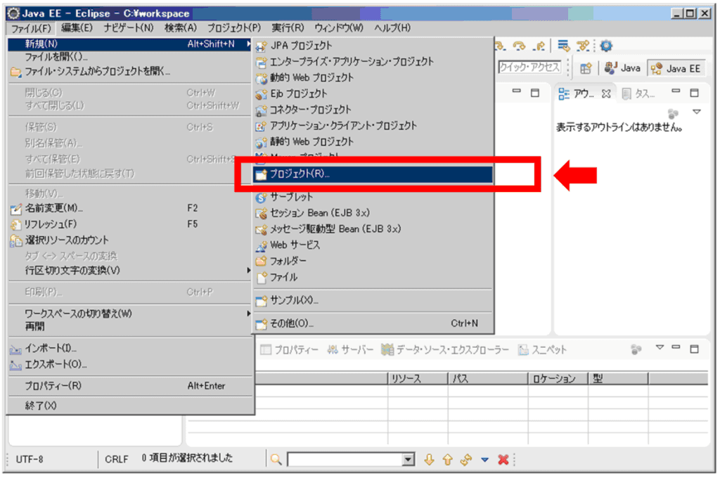Image resolution: width=720 pixels, height=478 pixels.
Task: Create an エンタープライズ・アプリケーション・プロジェクト
Action: [x=373, y=62]
